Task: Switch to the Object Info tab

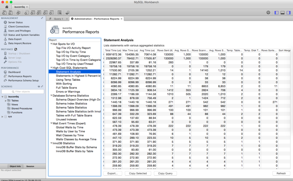Action: coord(15,166)
